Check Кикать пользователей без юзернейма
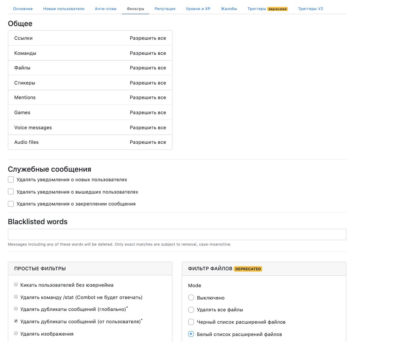The height and width of the screenshot is (342, 405). point(16,285)
